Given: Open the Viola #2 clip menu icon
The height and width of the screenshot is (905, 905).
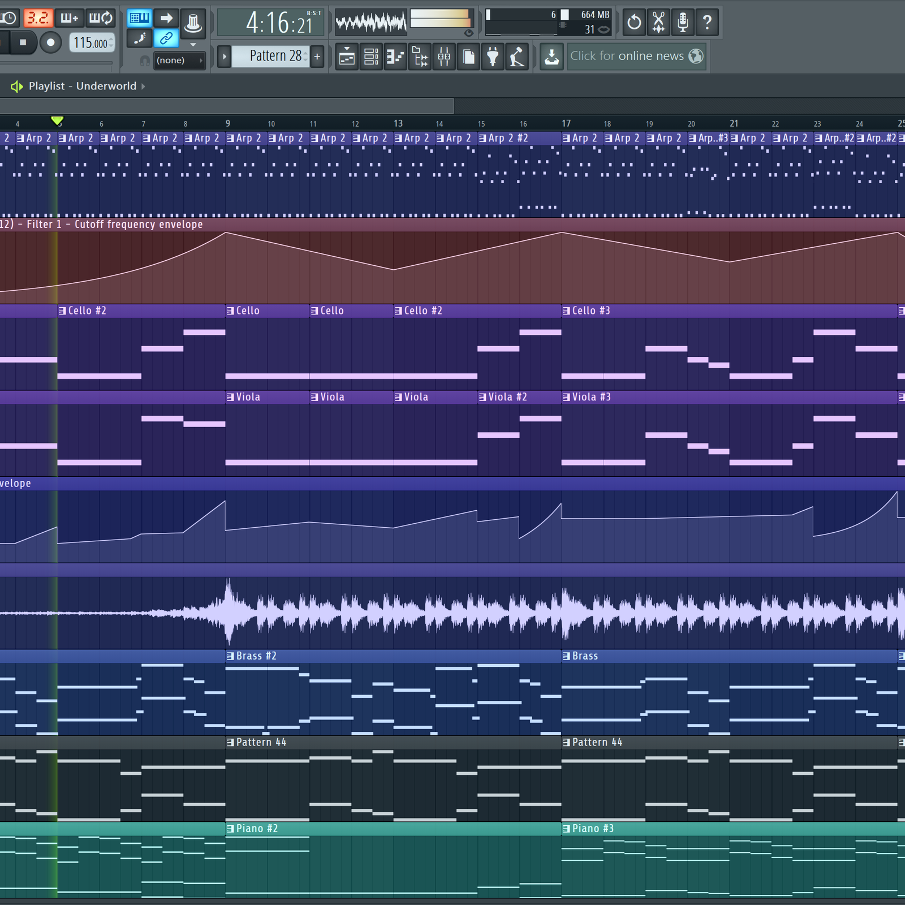Looking at the screenshot, I should pos(482,398).
